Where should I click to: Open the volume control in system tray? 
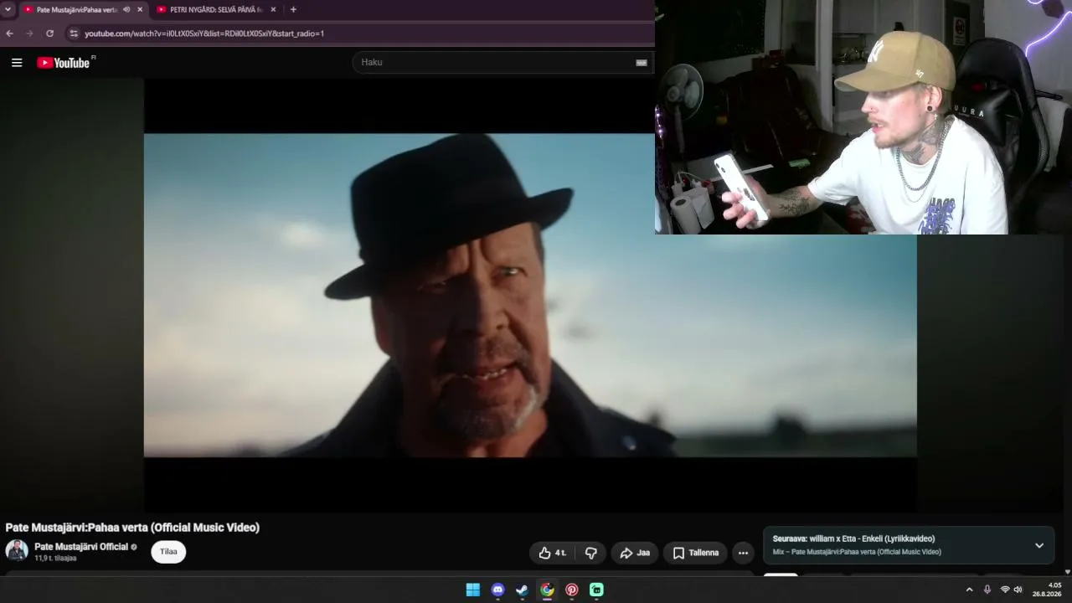(1018, 590)
